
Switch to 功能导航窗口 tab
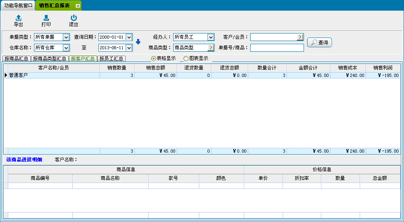click(18, 6)
